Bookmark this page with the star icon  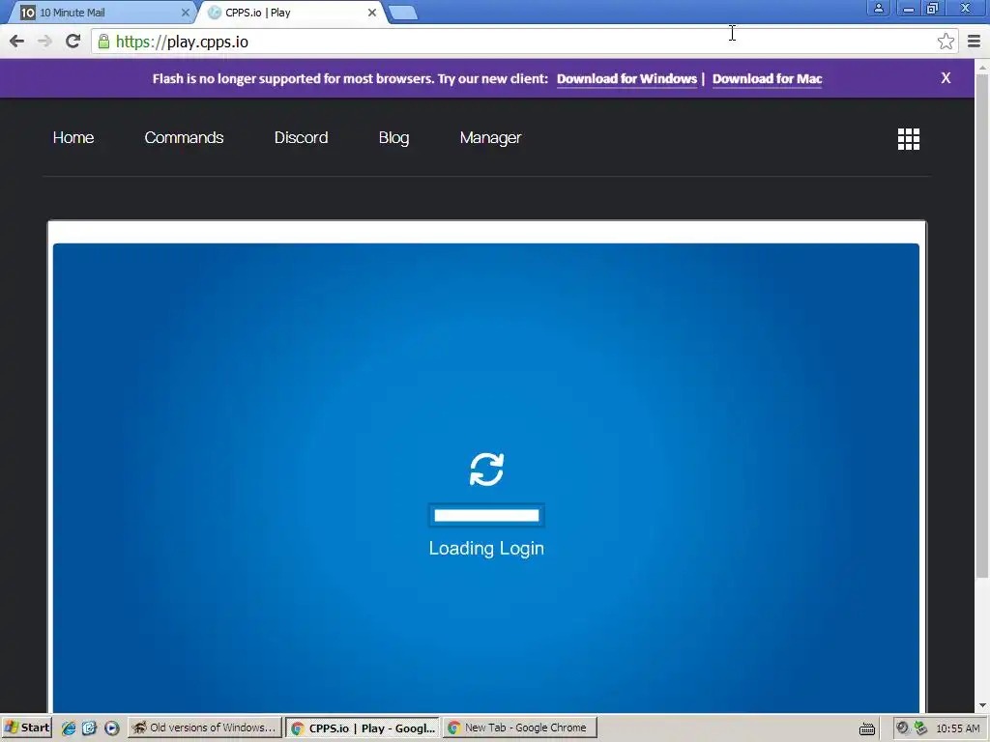[946, 42]
